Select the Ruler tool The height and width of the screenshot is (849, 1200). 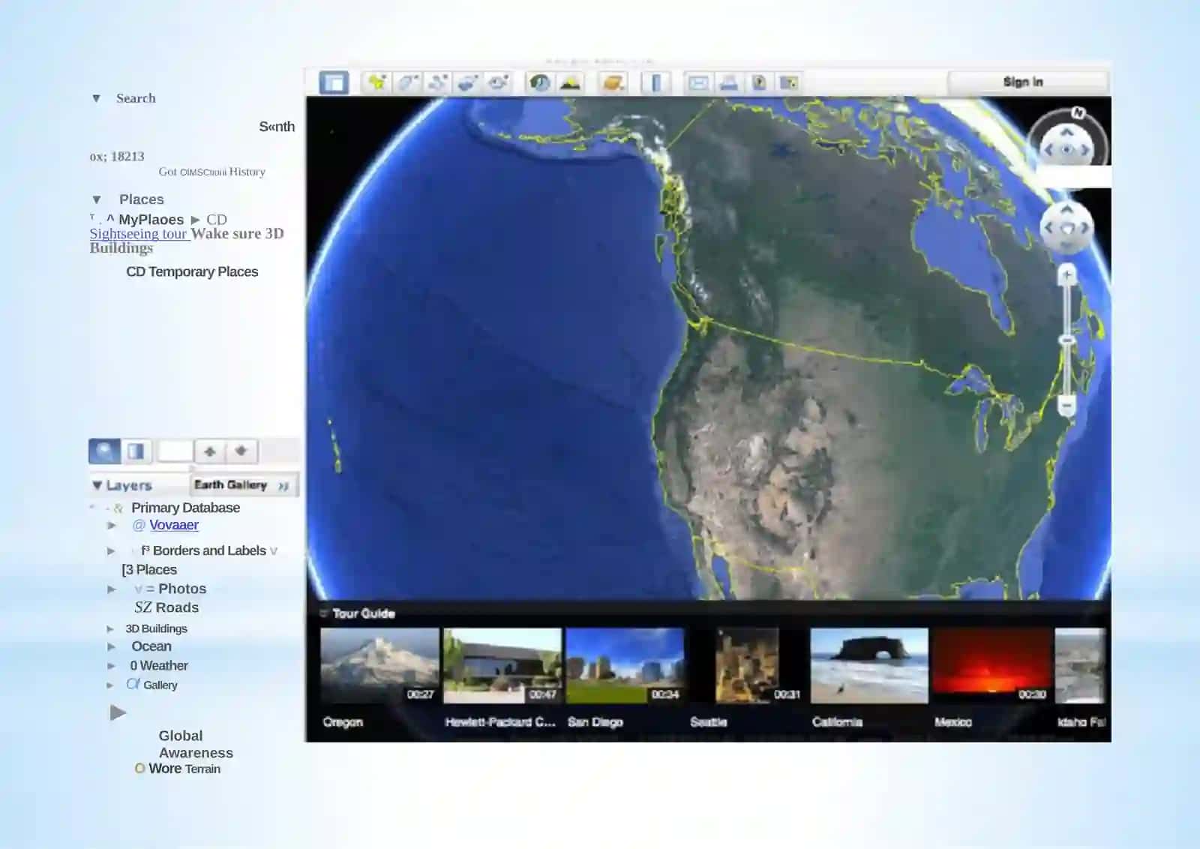pyautogui.click(x=656, y=82)
